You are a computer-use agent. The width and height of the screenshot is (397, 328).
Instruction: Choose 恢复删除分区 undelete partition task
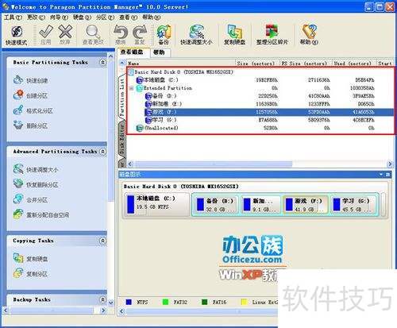(36, 184)
